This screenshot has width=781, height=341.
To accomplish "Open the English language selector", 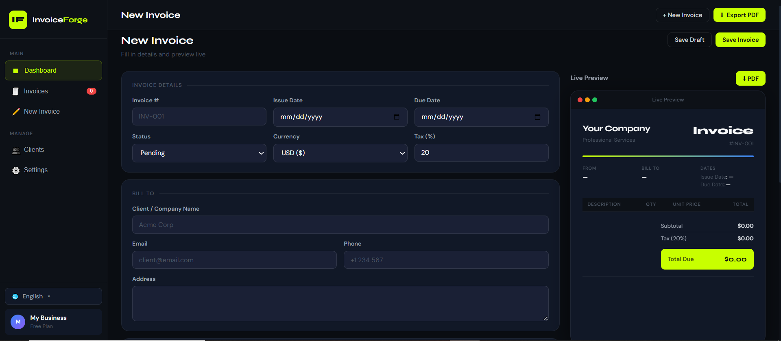I will (x=53, y=296).
